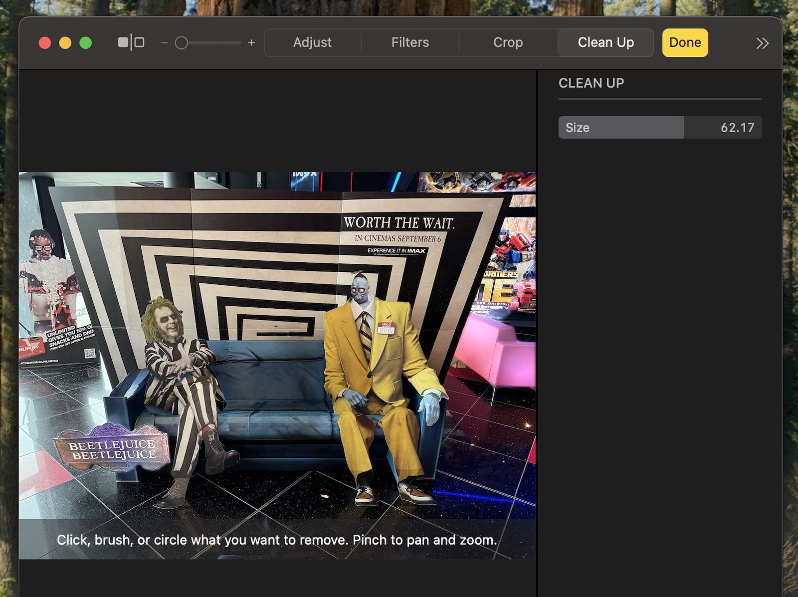Viewport: 798px width, 597px height.
Task: Click the CLEAN UP panel heading
Action: coord(591,83)
